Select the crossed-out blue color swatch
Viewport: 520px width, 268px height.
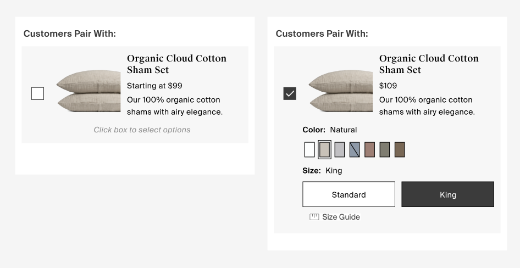pyautogui.click(x=355, y=149)
